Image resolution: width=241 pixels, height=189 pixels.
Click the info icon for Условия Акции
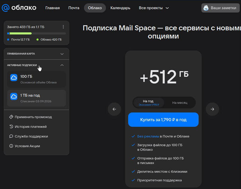pyautogui.click(x=11, y=146)
